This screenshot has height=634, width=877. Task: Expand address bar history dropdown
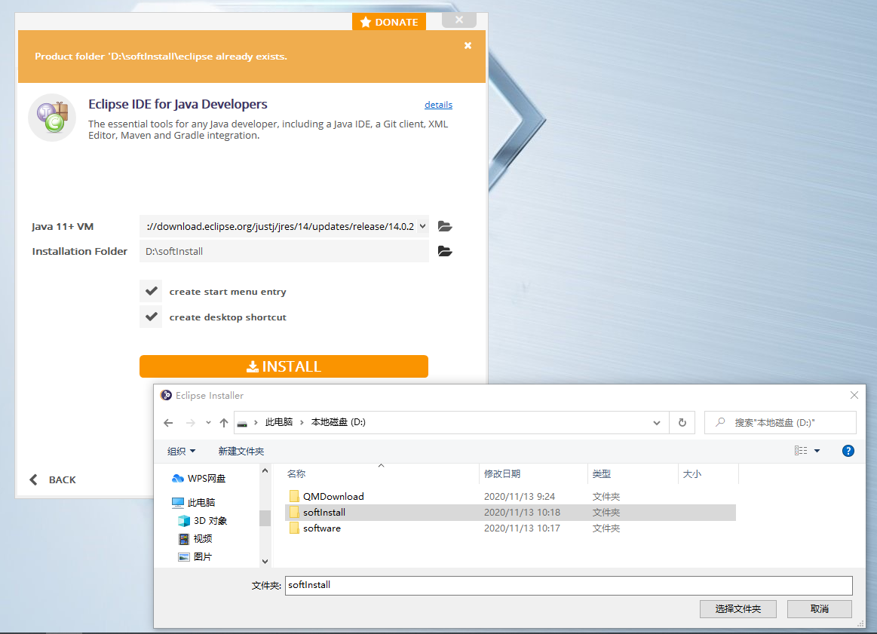point(657,423)
